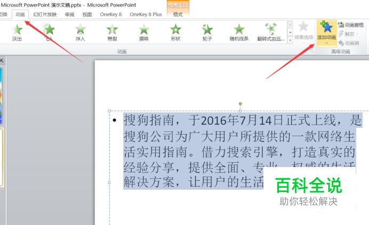Click the green rotation handle of the text box

(240, 104)
